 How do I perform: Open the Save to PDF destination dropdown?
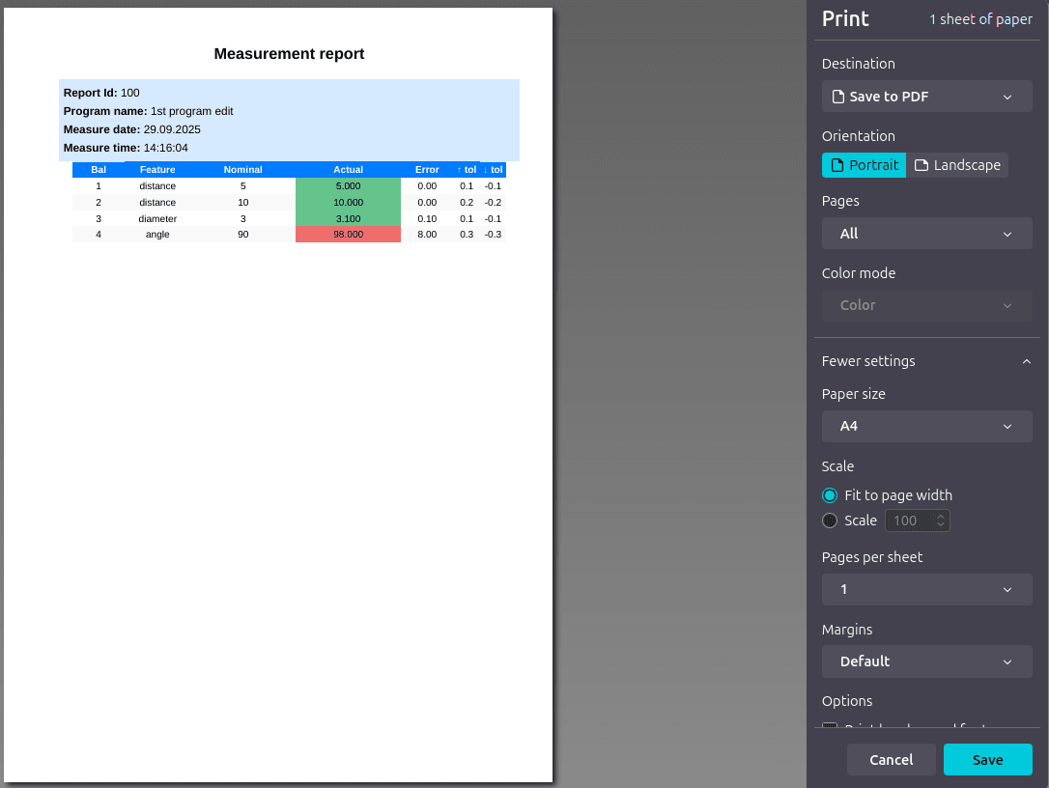click(926, 96)
